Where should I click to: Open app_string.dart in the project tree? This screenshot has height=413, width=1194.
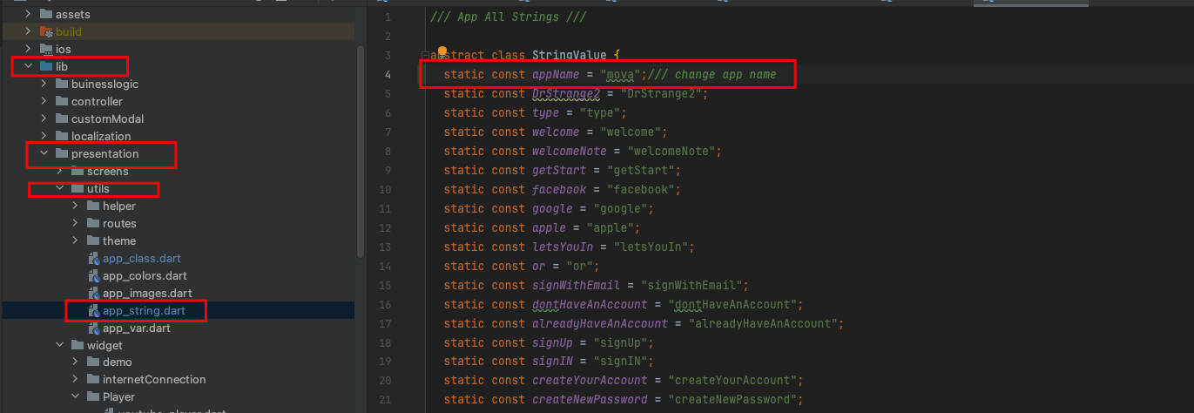(x=144, y=311)
